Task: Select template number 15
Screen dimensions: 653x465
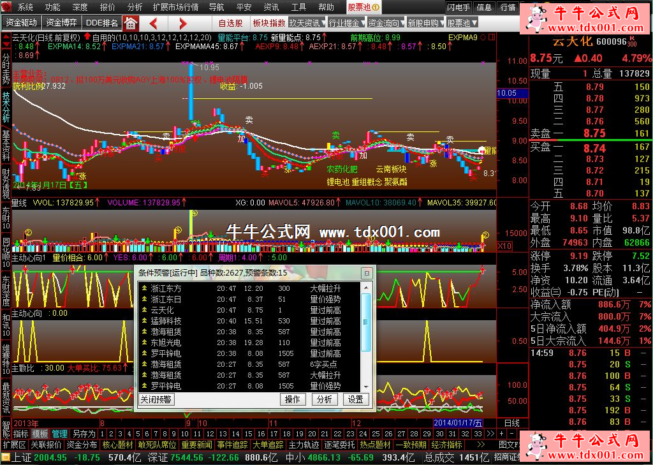Action: 248,434
